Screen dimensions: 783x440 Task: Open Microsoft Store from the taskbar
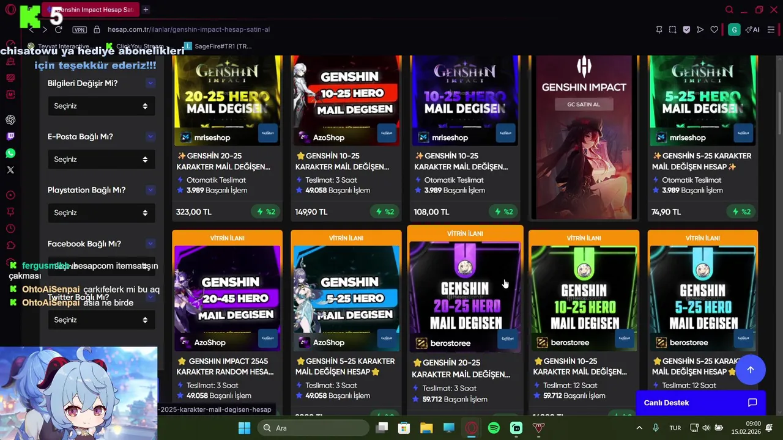coord(404,428)
